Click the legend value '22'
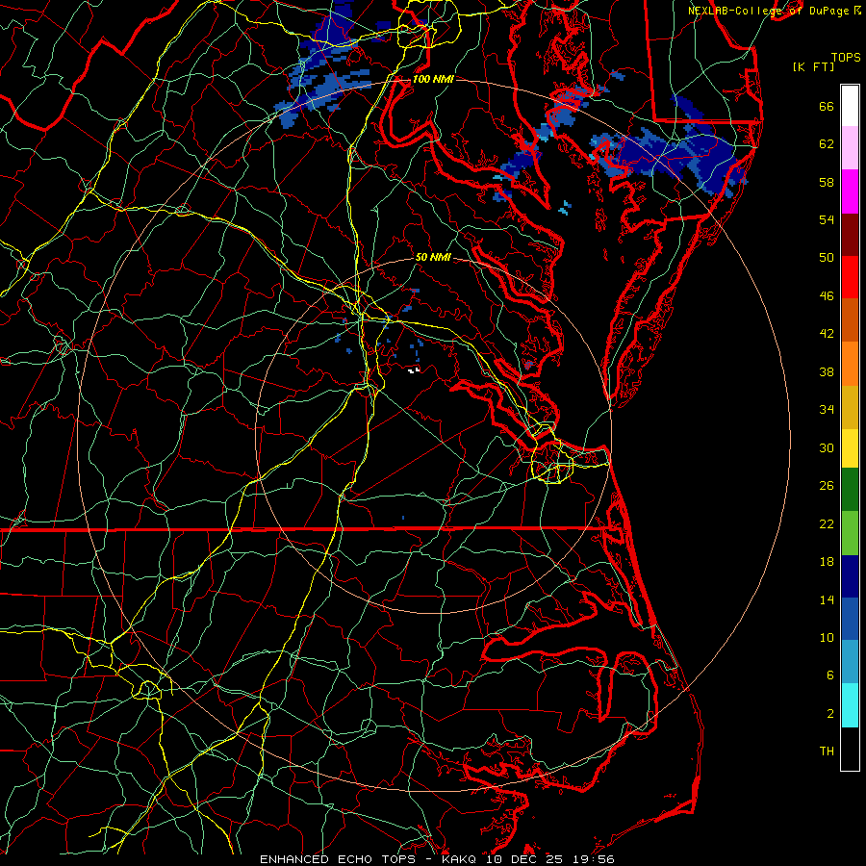The image size is (866, 866). pyautogui.click(x=827, y=523)
